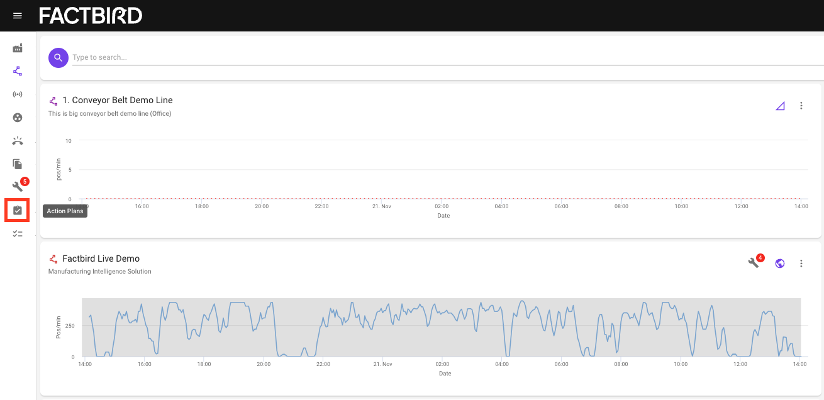Open the andon alarm sidebar icon
This screenshot has width=824, height=400.
(x=18, y=141)
